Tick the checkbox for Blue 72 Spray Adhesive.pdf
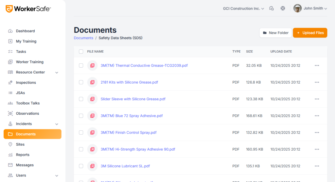This screenshot has height=182, width=335. point(81,116)
